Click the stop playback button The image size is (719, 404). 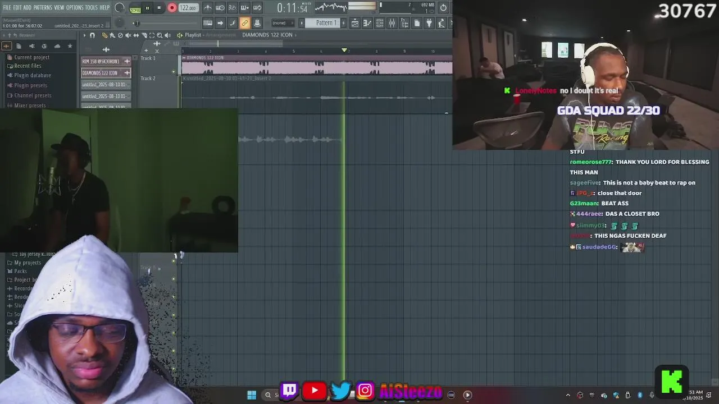click(x=159, y=8)
